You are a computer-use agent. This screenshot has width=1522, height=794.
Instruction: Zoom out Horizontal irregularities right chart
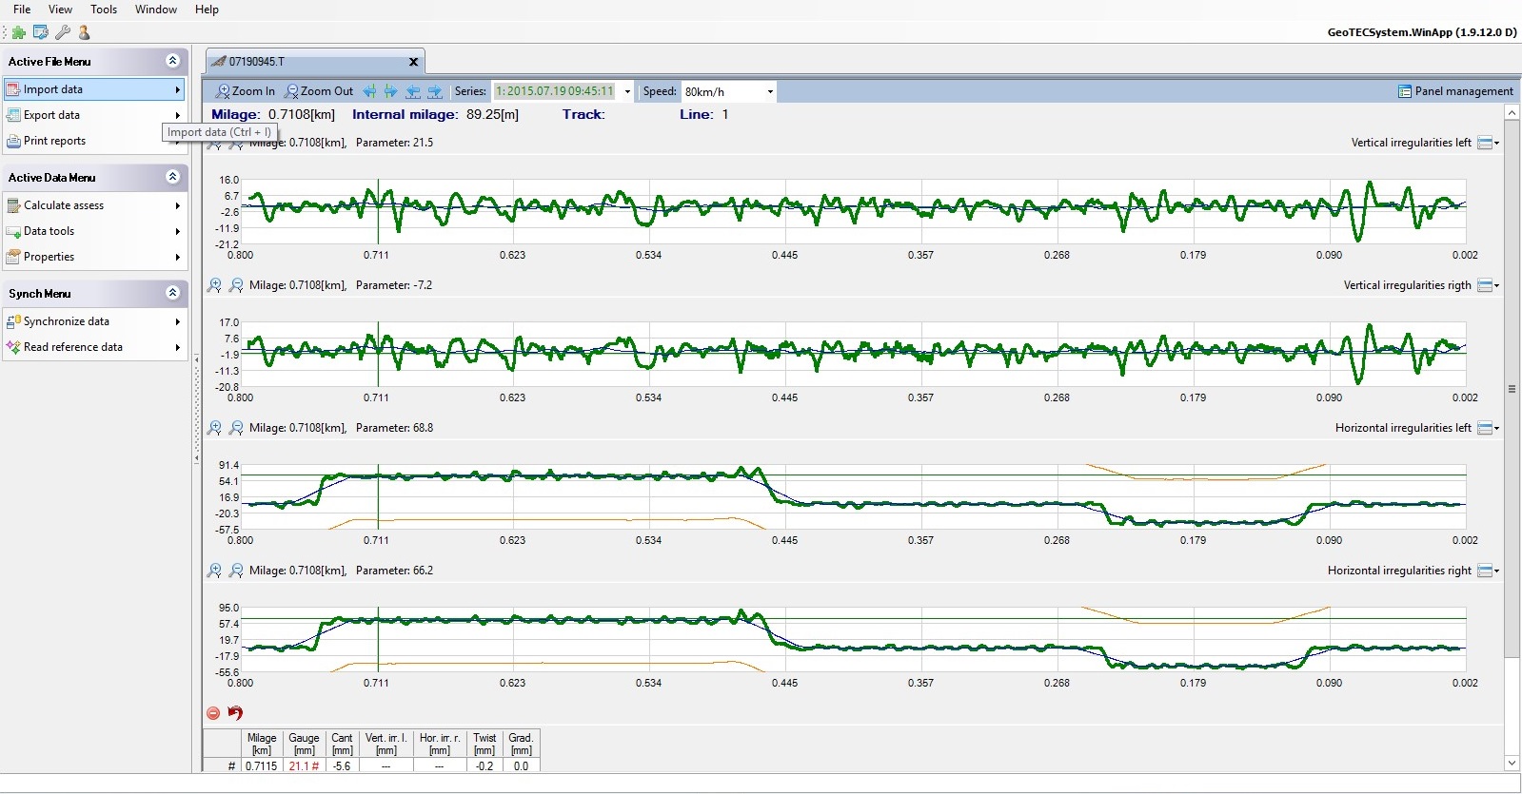[236, 571]
